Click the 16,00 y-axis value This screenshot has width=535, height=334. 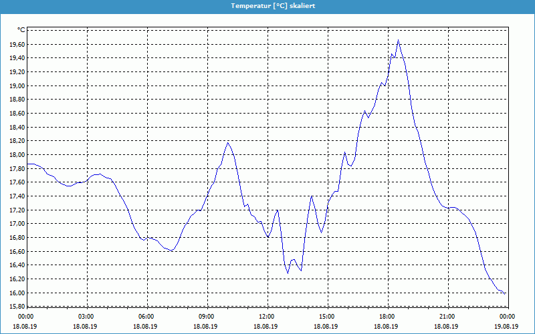[16, 293]
